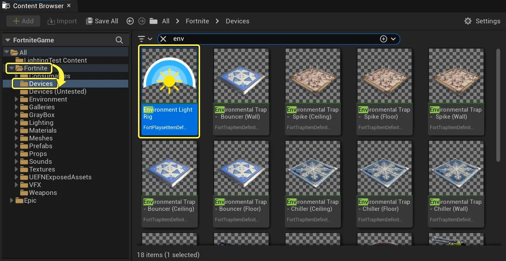The height and width of the screenshot is (261, 506).
Task: Expand the Epic folder
Action: click(11, 200)
